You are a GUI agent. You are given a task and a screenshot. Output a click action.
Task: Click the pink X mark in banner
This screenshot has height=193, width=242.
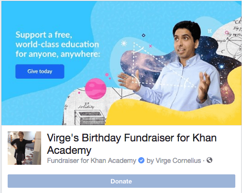point(150,46)
